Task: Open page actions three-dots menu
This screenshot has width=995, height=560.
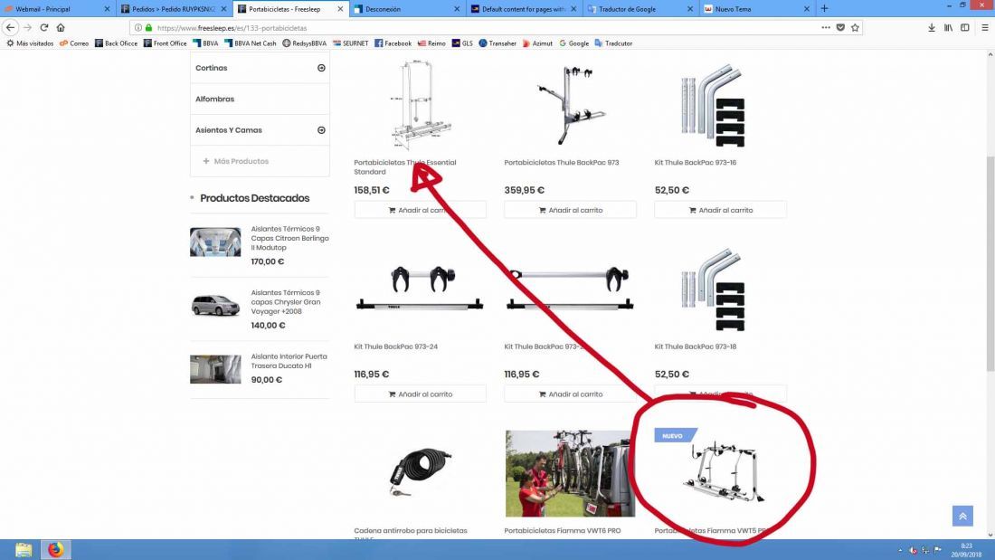Action: coord(826,27)
